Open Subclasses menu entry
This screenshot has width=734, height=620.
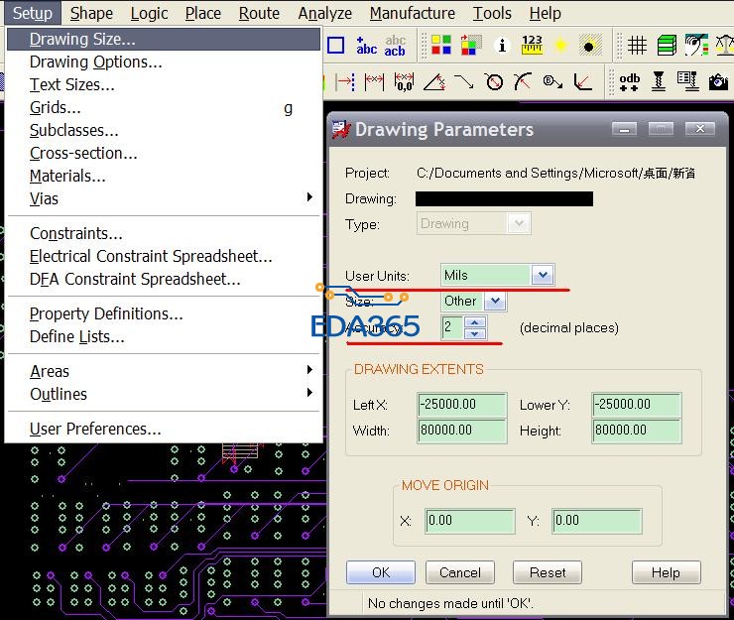[x=164, y=130]
